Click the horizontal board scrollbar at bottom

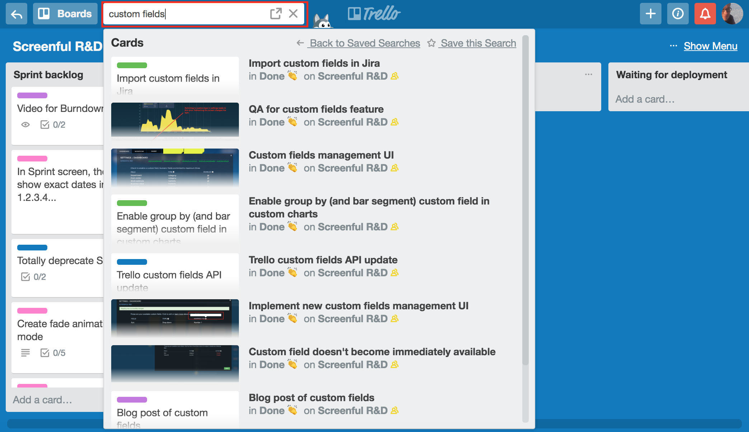374,423
